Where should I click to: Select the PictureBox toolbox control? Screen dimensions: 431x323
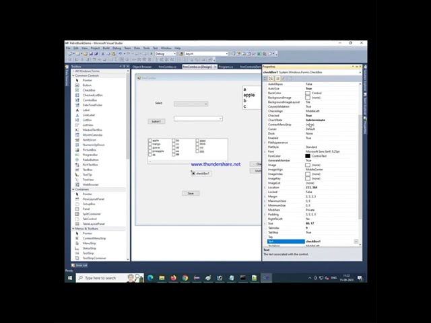pos(90,149)
